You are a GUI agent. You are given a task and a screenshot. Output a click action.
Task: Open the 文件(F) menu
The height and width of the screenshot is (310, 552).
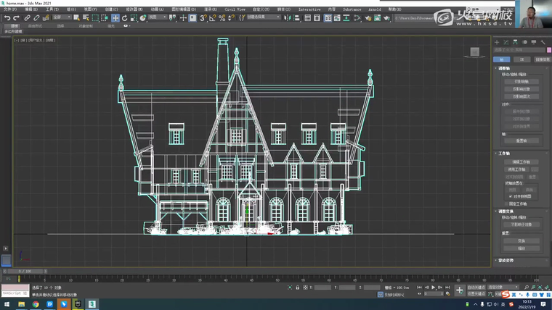tap(10, 9)
